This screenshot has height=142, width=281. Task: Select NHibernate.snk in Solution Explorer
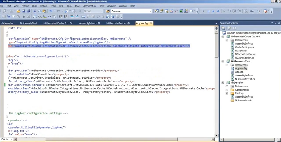[243, 100]
